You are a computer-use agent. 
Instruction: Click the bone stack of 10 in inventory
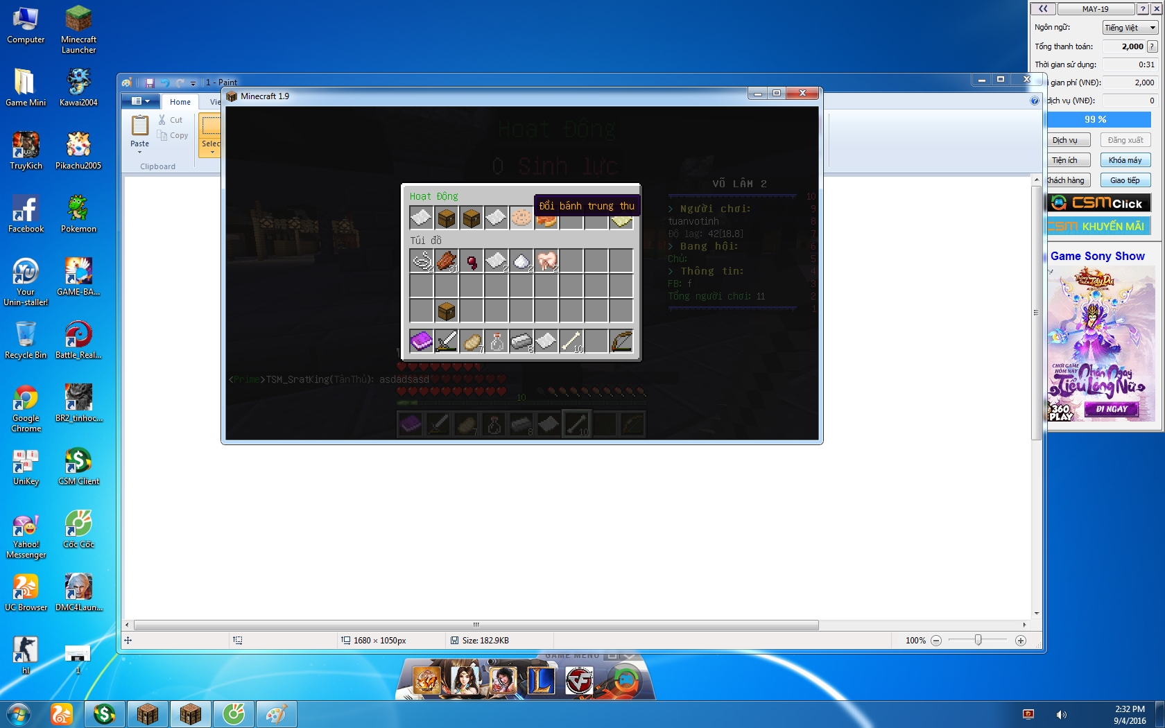571,341
